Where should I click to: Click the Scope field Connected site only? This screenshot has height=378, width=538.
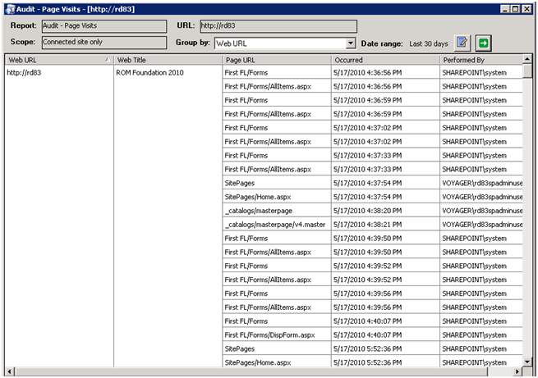[104, 43]
